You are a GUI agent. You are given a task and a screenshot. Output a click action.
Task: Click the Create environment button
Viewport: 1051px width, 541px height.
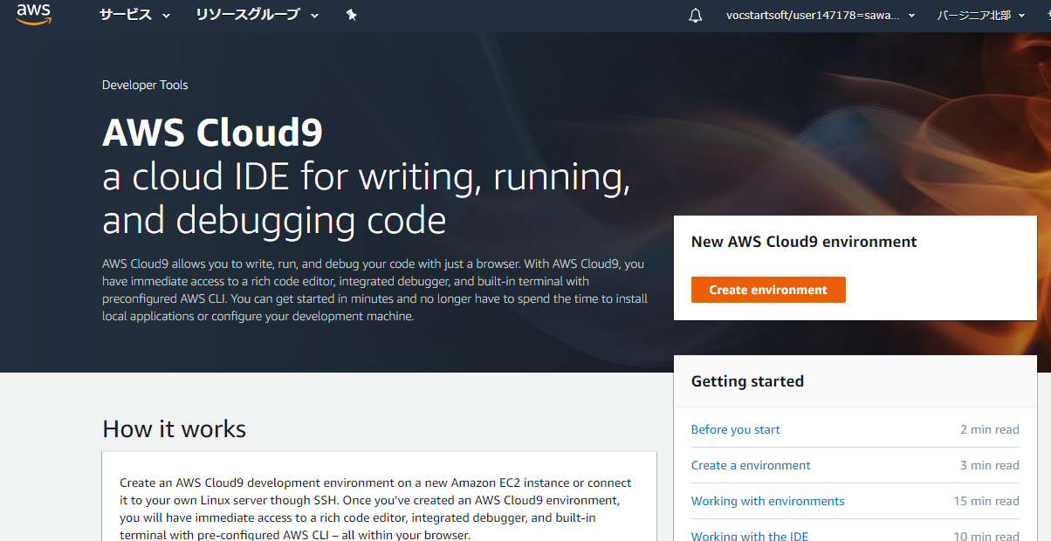click(x=768, y=290)
